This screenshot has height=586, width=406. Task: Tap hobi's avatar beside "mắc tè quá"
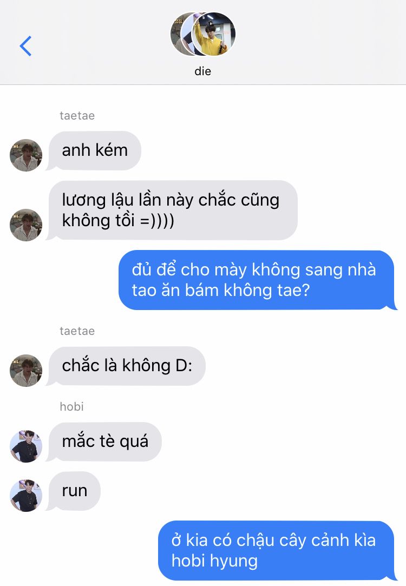[26, 446]
